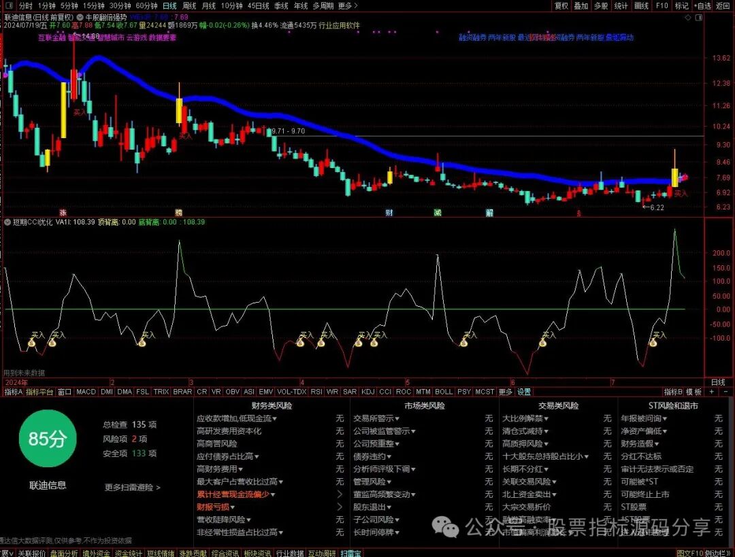Click 更多 on the indicator bar
The width and height of the screenshot is (735, 557).
coord(505,392)
